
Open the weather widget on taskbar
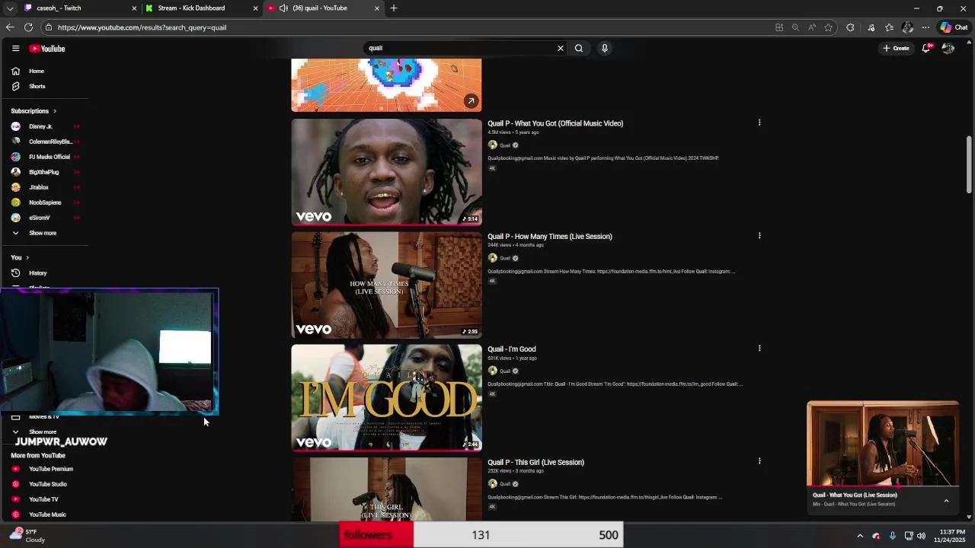coord(27,536)
